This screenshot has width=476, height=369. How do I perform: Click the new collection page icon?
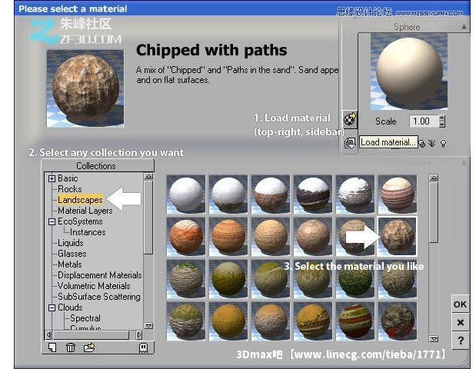coord(52,347)
